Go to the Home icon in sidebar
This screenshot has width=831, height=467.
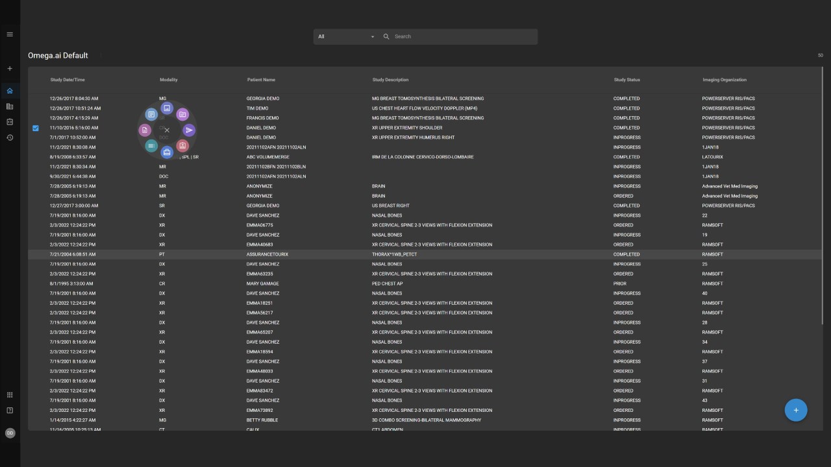(10, 91)
